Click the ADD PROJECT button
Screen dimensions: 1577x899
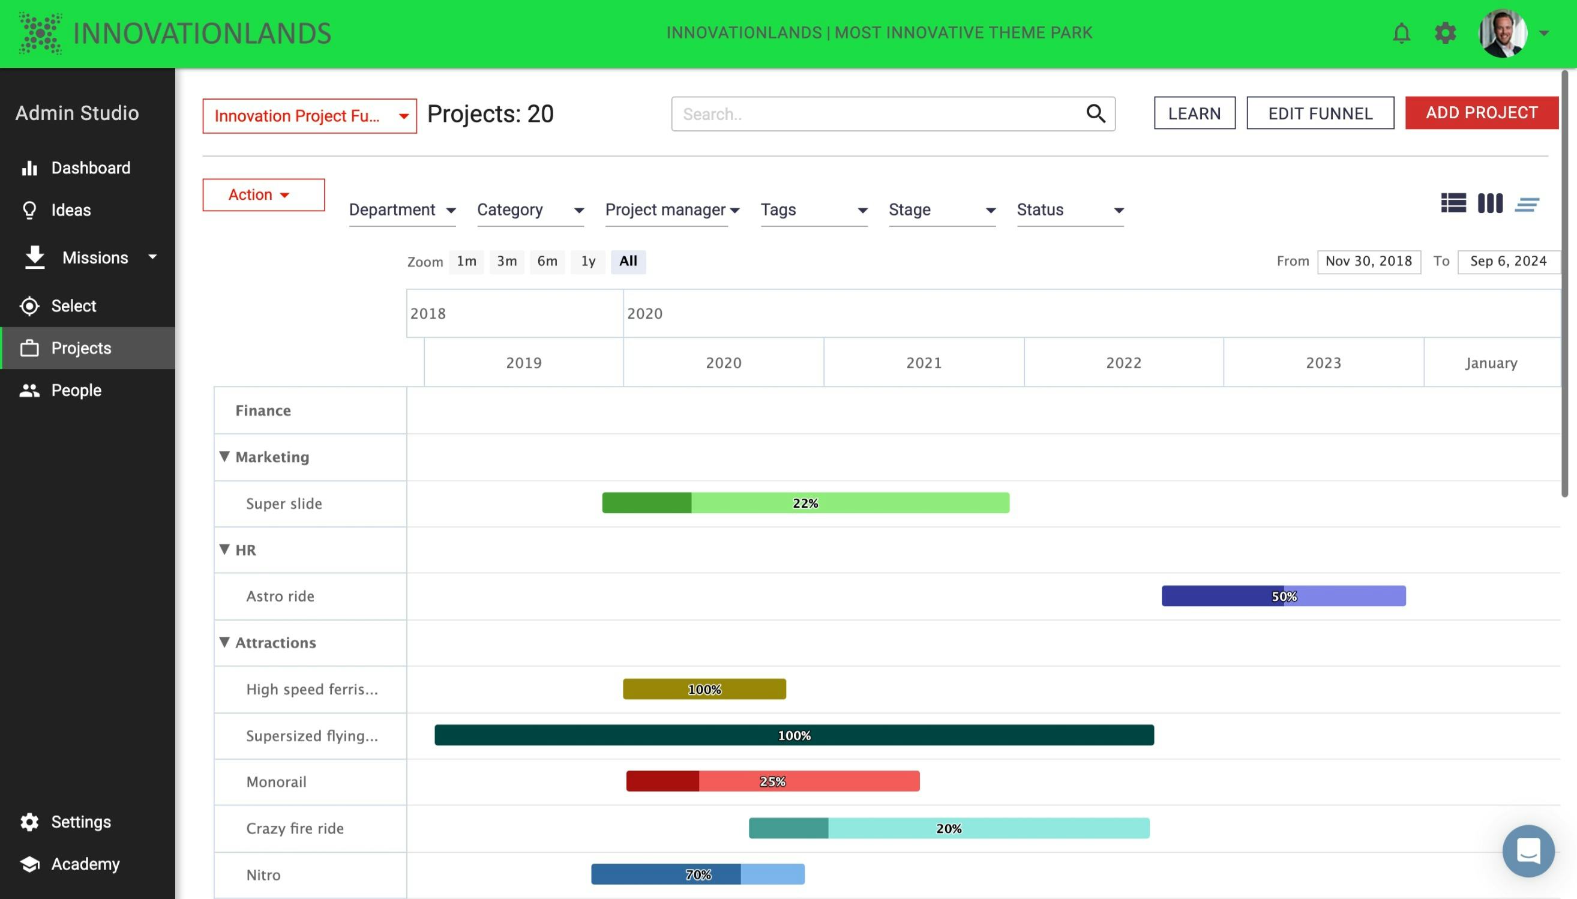[1482, 112]
